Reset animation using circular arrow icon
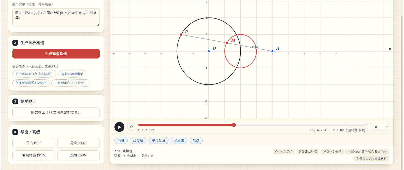The width and height of the screenshot is (404, 170). [x=131, y=127]
